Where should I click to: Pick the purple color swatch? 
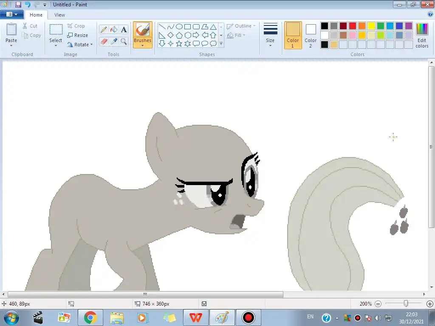click(x=409, y=26)
